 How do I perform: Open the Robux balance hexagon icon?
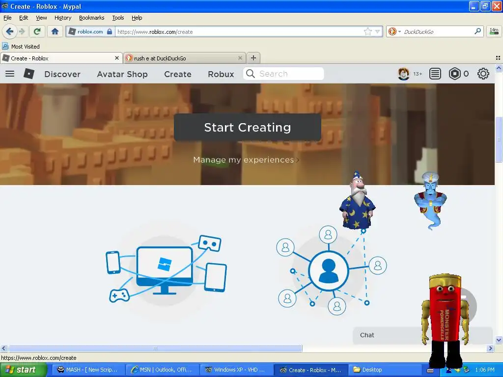(x=454, y=74)
